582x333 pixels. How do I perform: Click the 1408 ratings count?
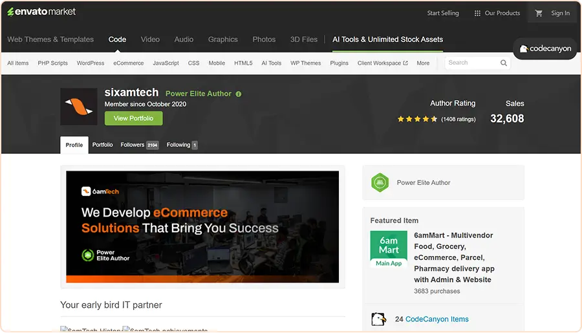tap(458, 119)
